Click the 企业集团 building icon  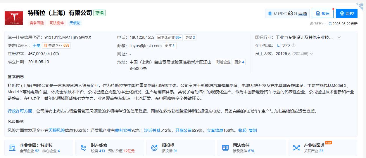(12, 148)
